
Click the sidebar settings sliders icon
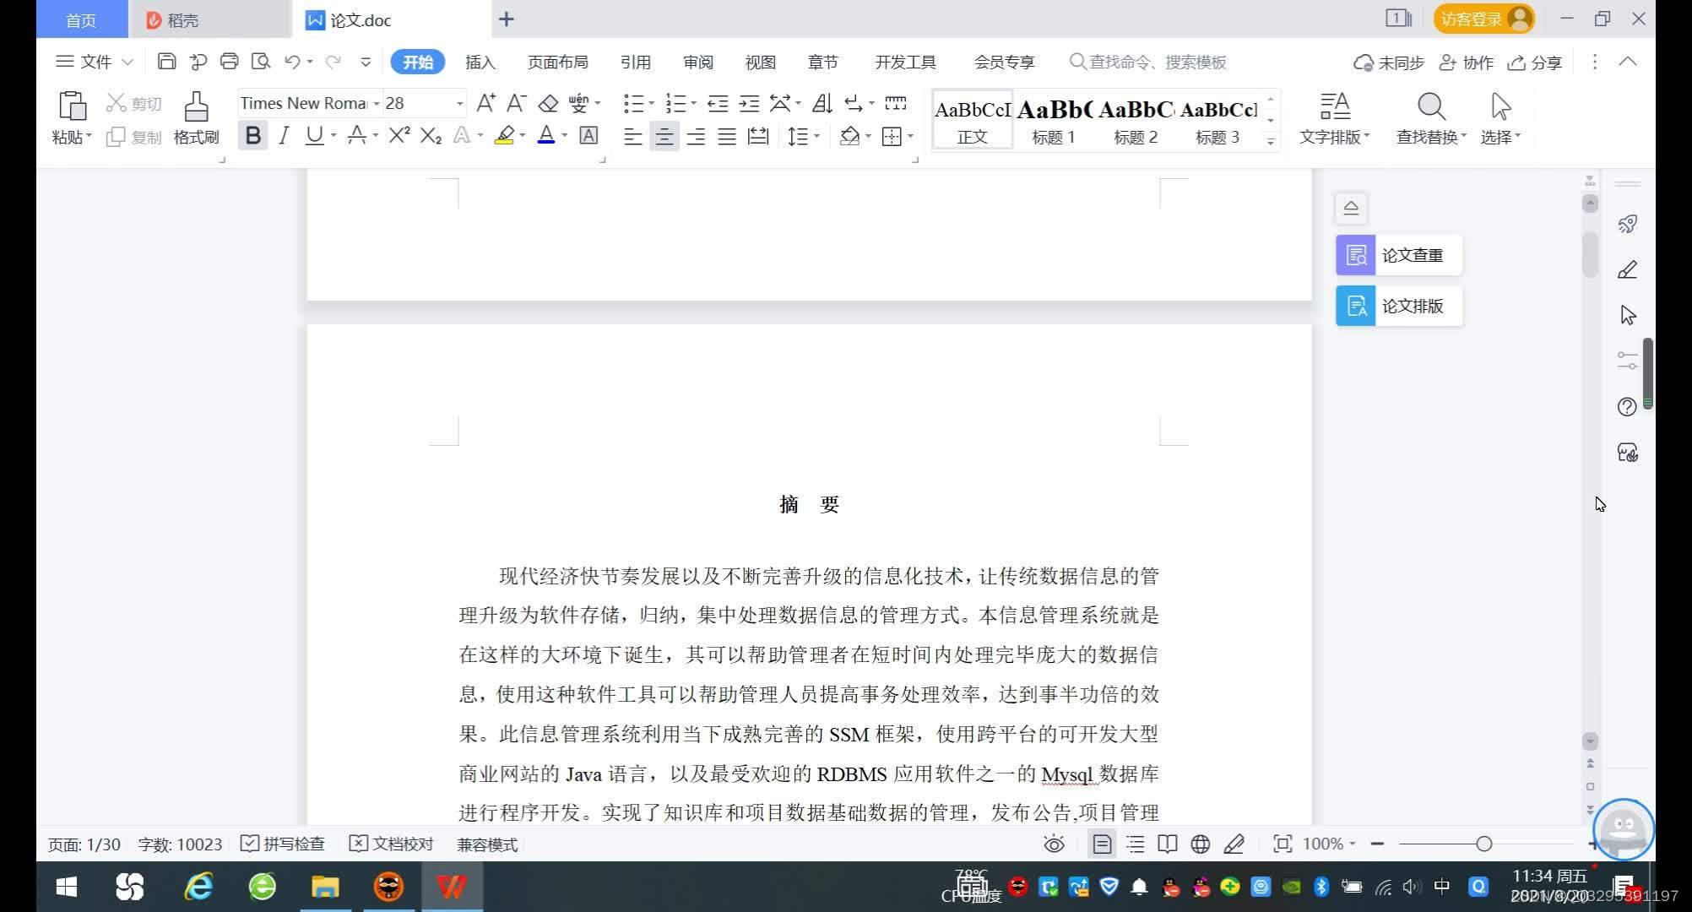(1627, 361)
